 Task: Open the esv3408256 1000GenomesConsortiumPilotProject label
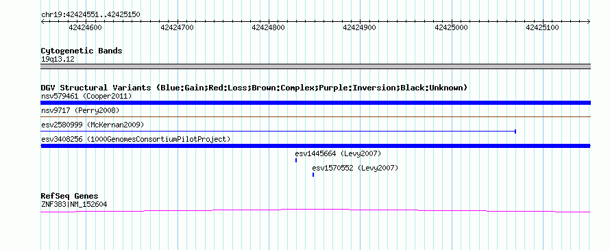[136, 139]
